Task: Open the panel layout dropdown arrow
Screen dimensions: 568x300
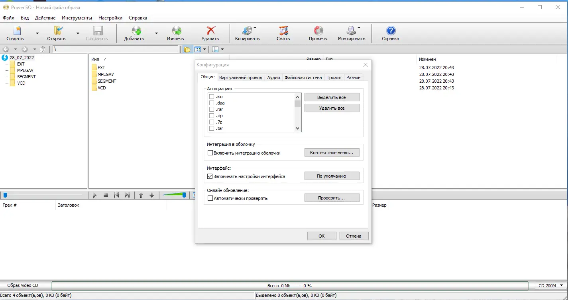Action: pos(222,49)
